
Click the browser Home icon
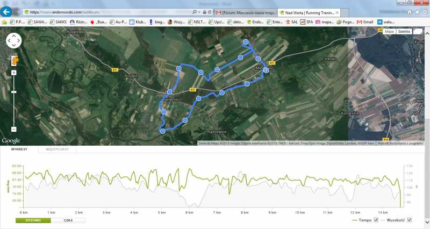pos(410,12)
